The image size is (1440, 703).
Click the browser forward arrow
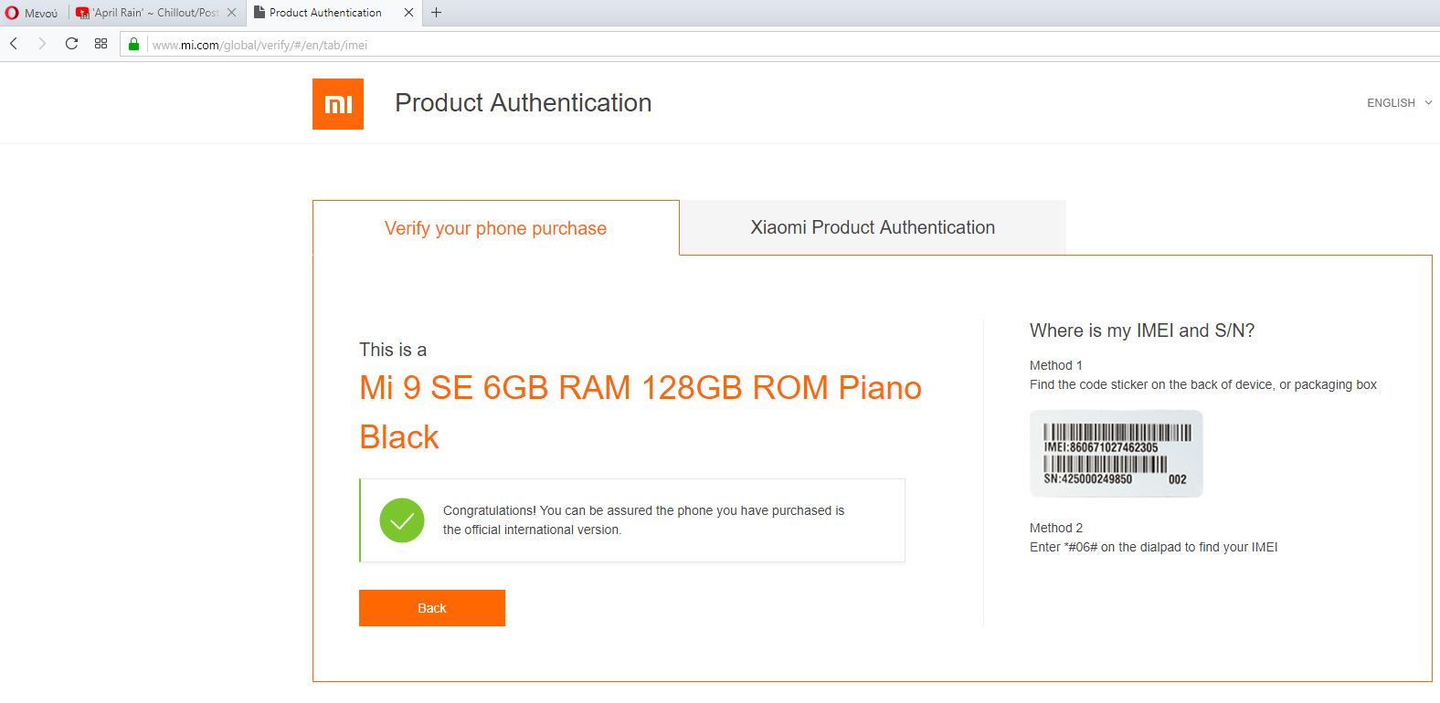tap(42, 44)
